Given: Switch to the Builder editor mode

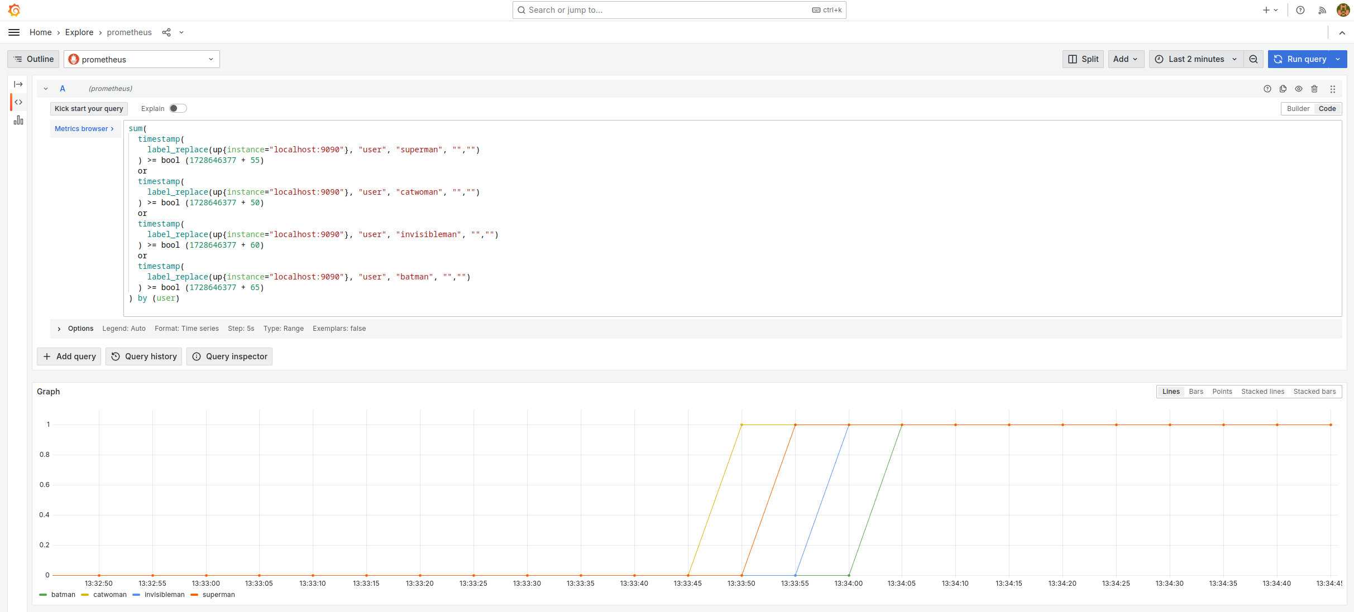Looking at the screenshot, I should (x=1298, y=109).
